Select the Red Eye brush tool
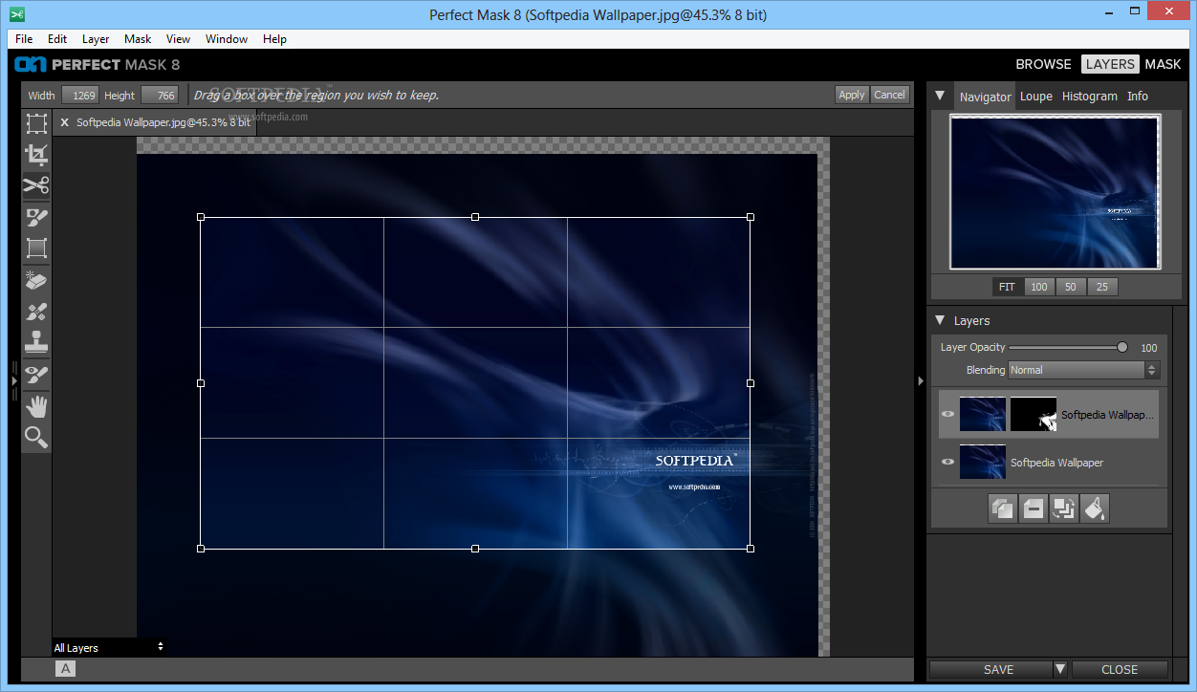The image size is (1197, 692). click(36, 375)
